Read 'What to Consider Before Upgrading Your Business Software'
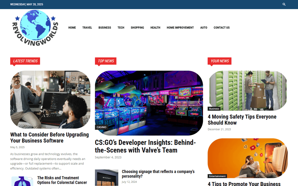The width and height of the screenshot is (298, 186). (49, 138)
